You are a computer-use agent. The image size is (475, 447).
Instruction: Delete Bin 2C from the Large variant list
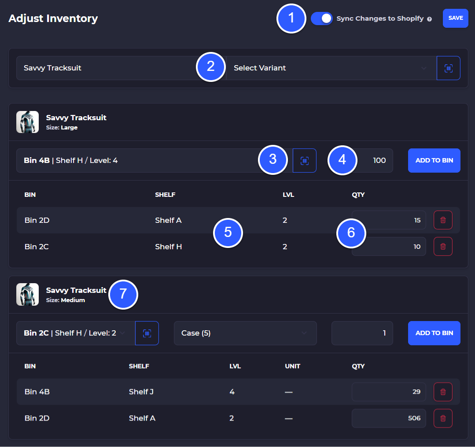(x=443, y=246)
